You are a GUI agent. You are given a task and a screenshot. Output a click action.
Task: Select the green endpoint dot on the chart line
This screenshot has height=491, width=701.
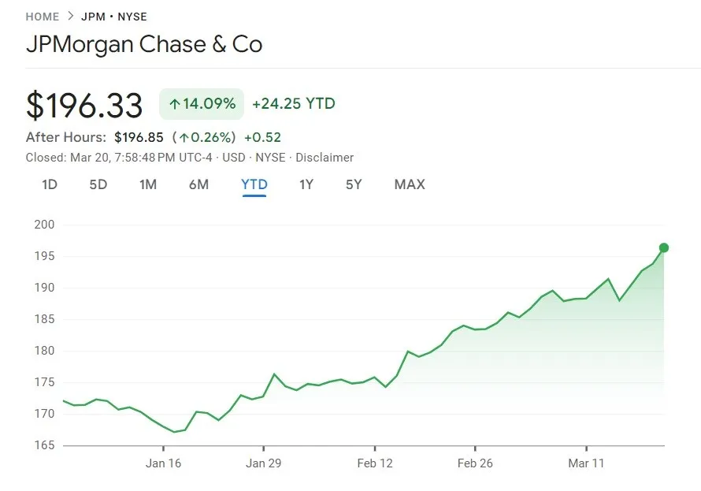(x=666, y=247)
